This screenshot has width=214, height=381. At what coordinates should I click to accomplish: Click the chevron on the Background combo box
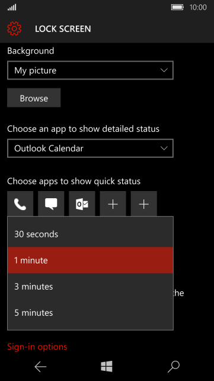(x=164, y=70)
